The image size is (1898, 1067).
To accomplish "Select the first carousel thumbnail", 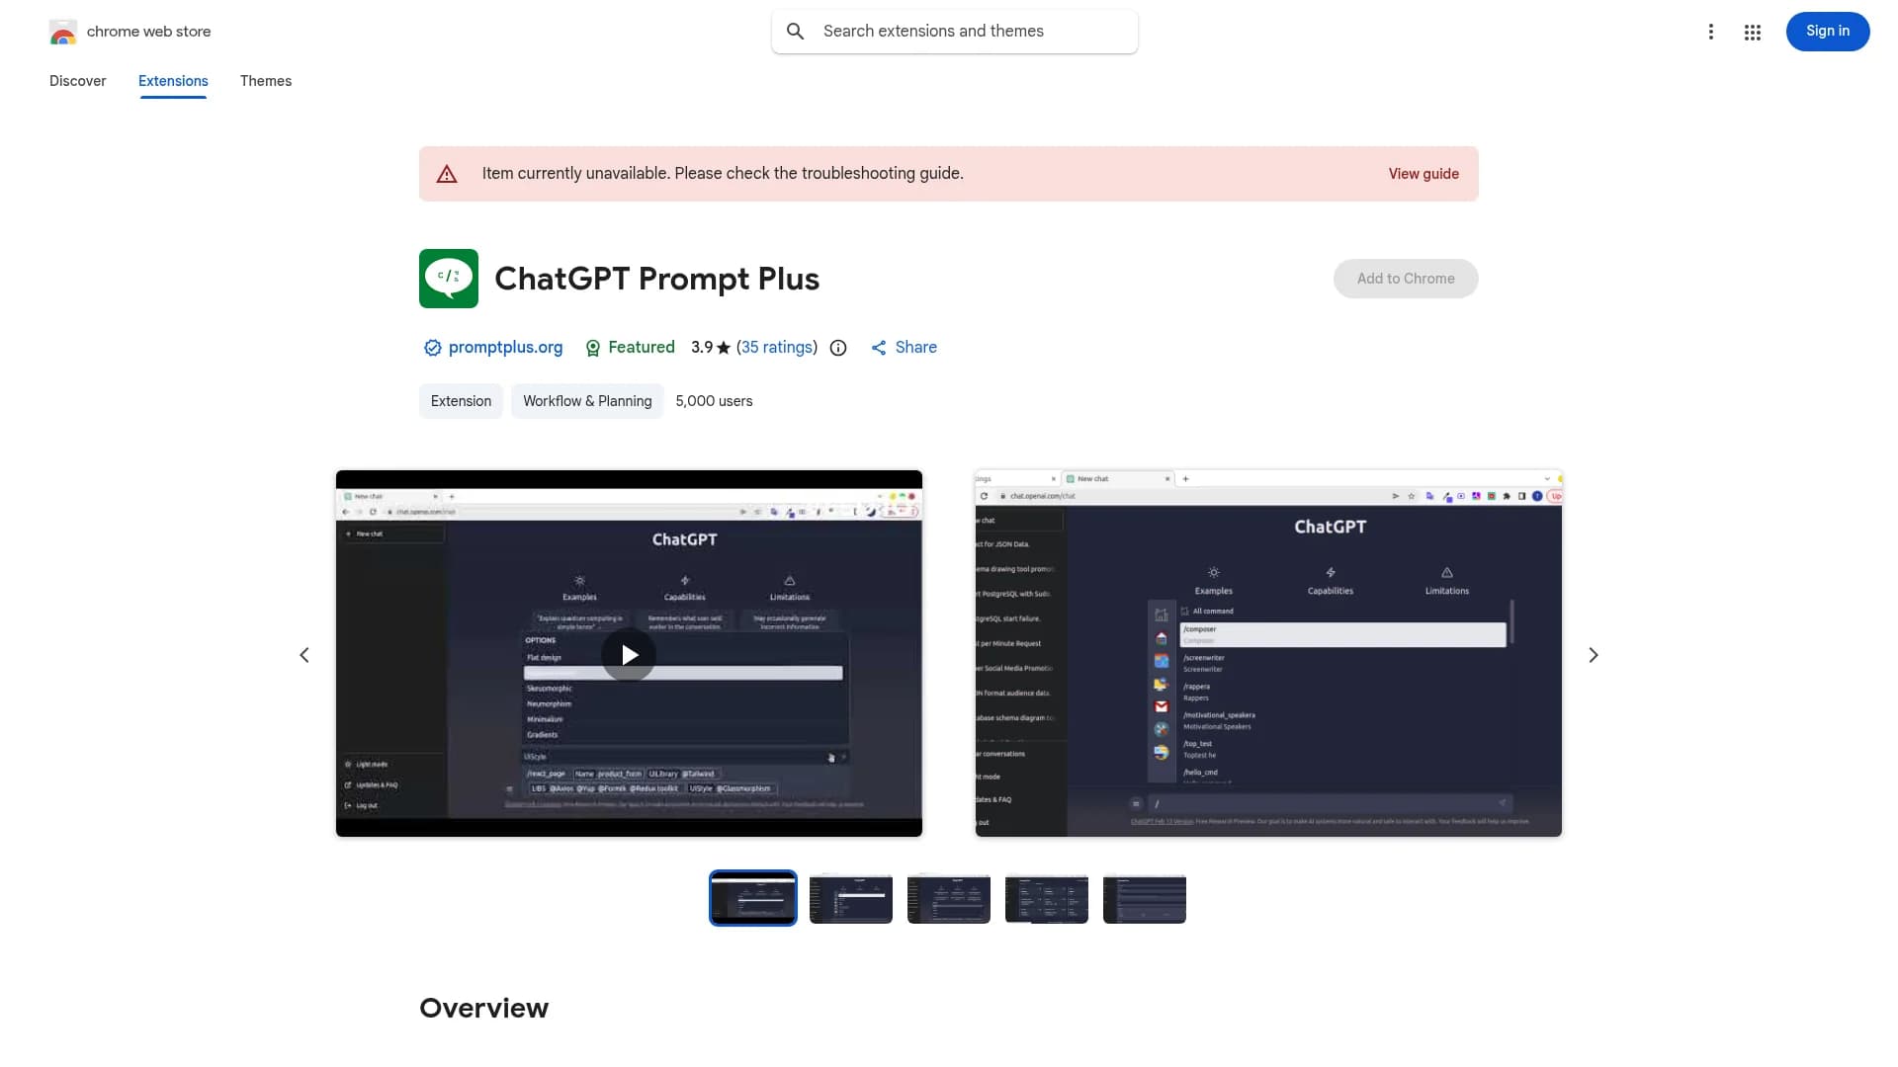I will pos(753,898).
